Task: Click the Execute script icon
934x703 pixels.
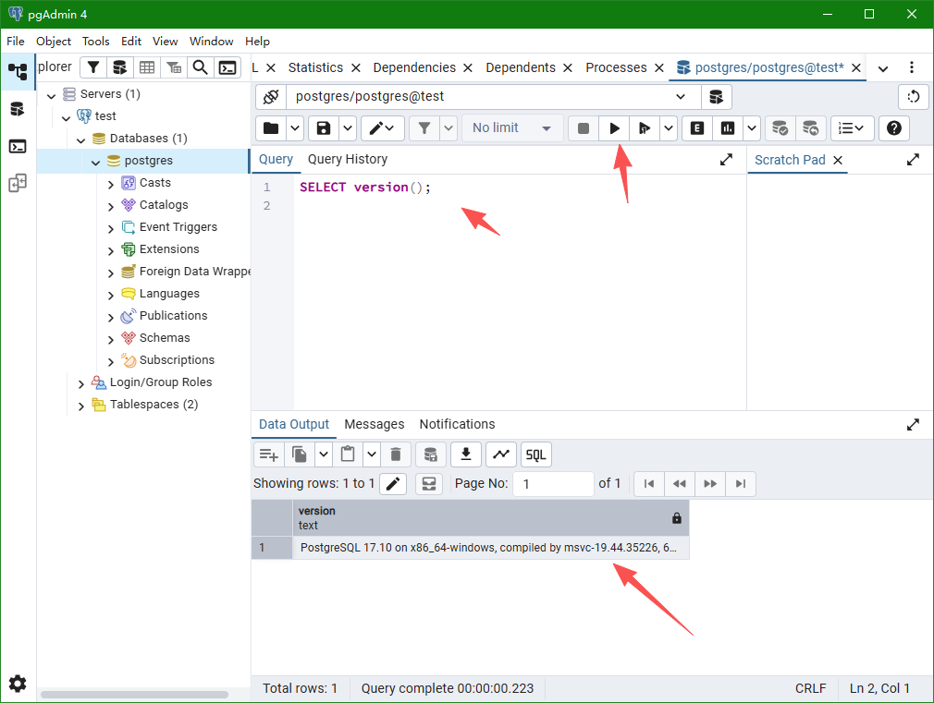Action: tap(645, 128)
